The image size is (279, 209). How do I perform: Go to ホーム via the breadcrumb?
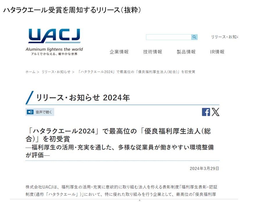(30, 72)
